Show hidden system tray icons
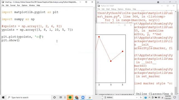Screen dimensions: 179x100 pos(149,97)
